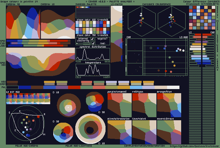
Task: Click the G vertex label on polar chart
Action: pyautogui.click(x=9, y=112)
